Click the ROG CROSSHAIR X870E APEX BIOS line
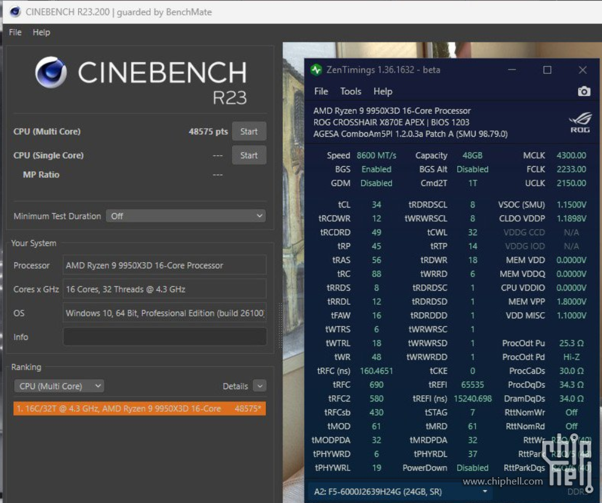 (x=391, y=123)
